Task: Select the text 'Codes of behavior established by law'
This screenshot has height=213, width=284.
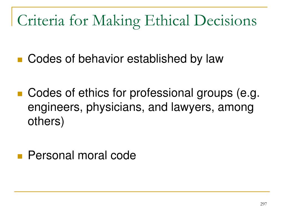Action: click(126, 59)
